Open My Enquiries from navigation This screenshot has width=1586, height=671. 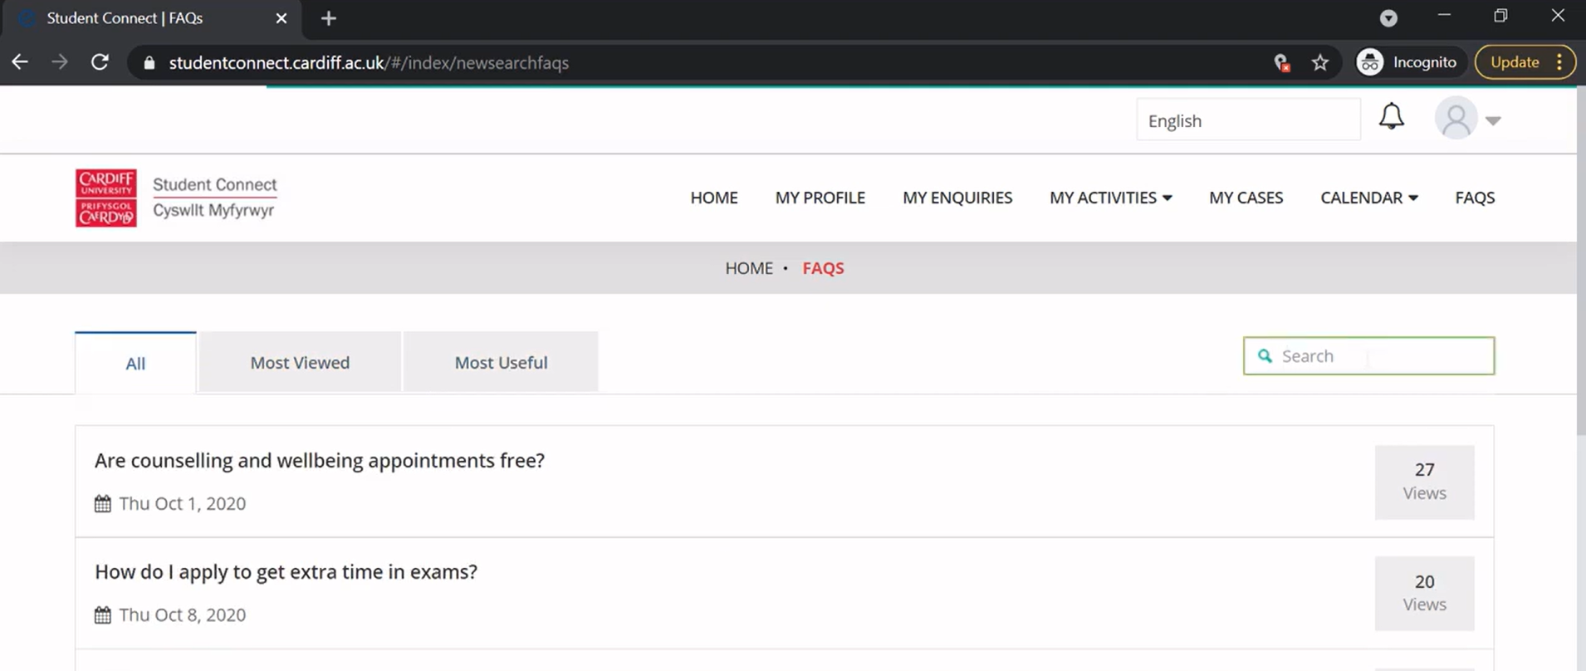pyautogui.click(x=957, y=198)
